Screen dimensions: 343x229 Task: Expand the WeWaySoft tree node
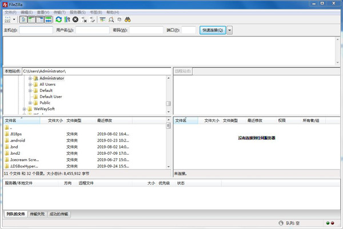[x=24, y=109]
